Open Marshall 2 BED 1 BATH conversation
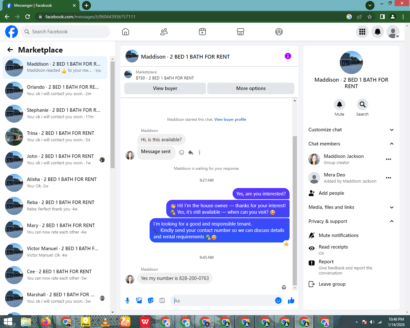This screenshot has width=410, height=328. (55, 298)
